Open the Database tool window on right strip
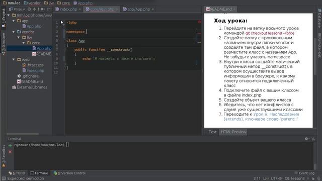 pos(319,19)
